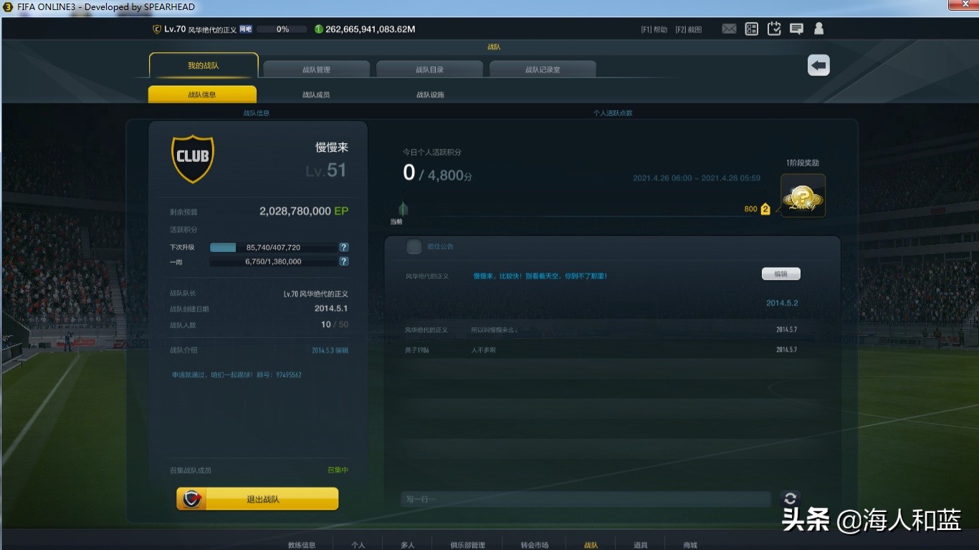The width and height of the screenshot is (979, 550).
Task: Click the 编辑 button next to the announcement
Action: [780, 274]
